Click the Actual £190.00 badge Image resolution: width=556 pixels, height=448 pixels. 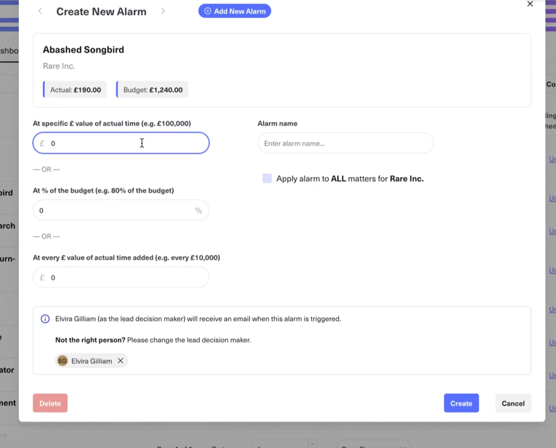[x=75, y=90]
